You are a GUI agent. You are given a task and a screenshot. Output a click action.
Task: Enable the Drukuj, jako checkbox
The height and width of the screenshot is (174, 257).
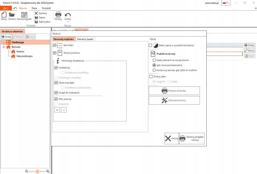[x=151, y=76]
